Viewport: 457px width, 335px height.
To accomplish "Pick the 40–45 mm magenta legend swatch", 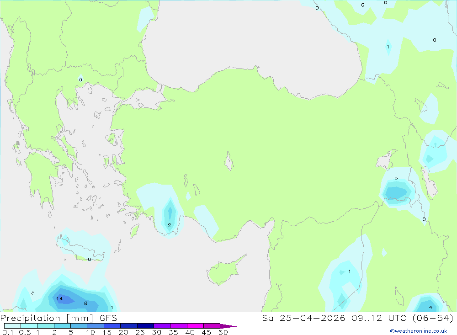I will tap(195, 326).
